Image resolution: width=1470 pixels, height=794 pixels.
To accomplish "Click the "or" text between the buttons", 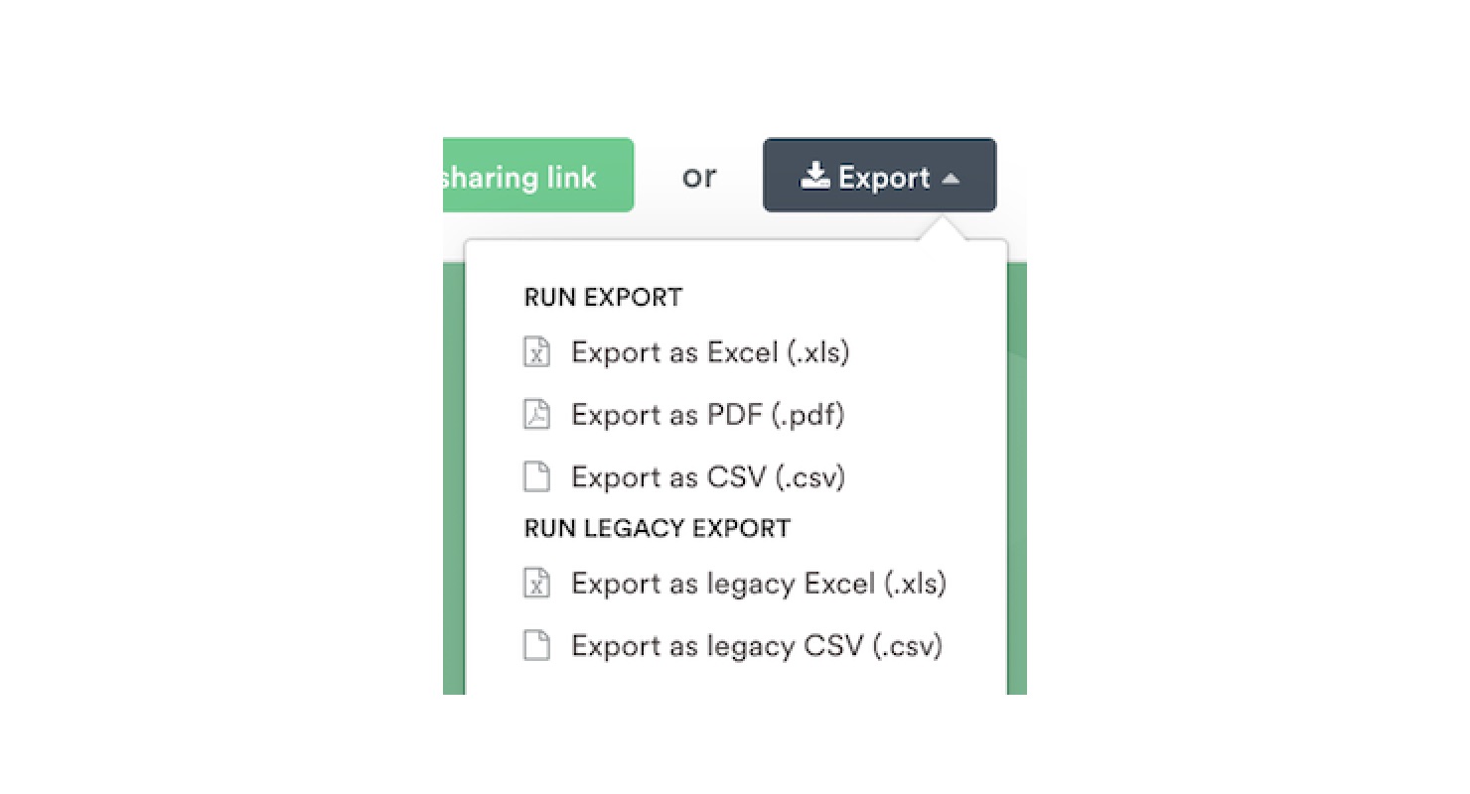I will (x=698, y=177).
